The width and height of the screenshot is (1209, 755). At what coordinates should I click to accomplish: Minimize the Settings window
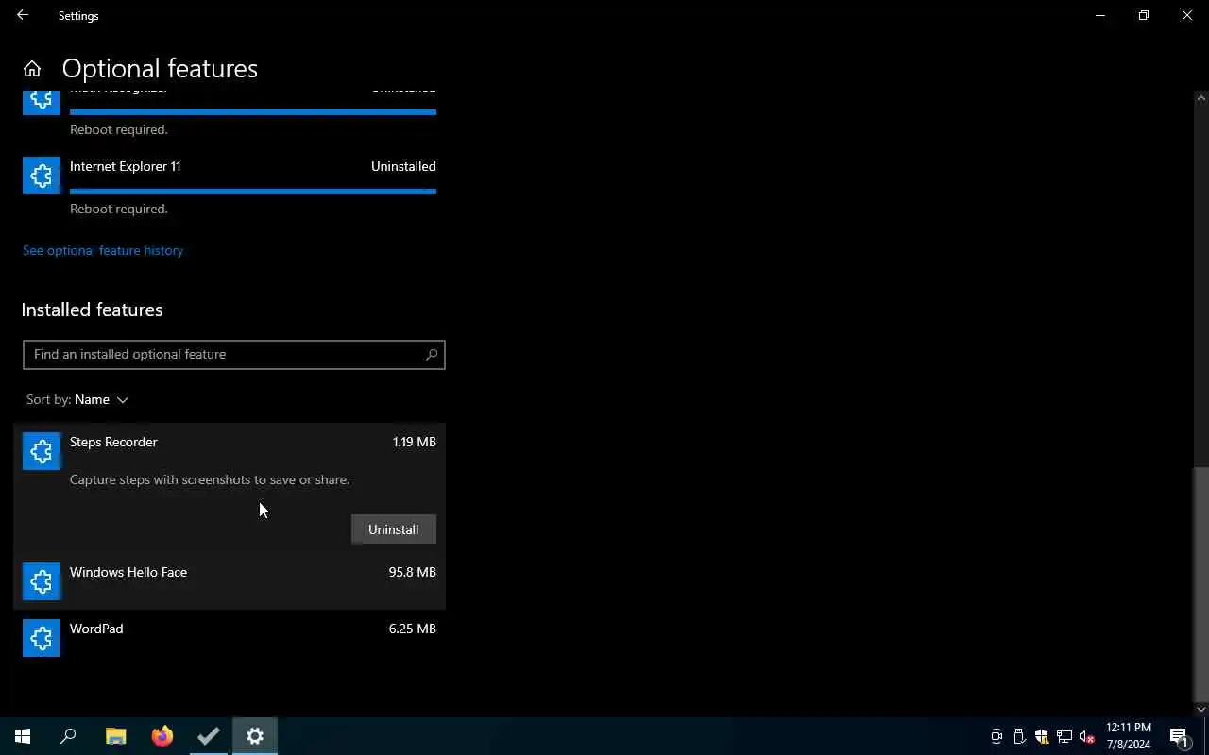(1100, 15)
